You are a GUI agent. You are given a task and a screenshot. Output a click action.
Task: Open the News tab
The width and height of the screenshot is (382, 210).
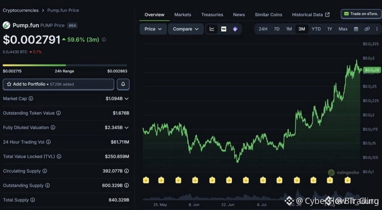point(239,15)
